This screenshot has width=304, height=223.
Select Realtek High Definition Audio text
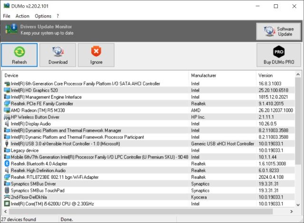pos(38,170)
